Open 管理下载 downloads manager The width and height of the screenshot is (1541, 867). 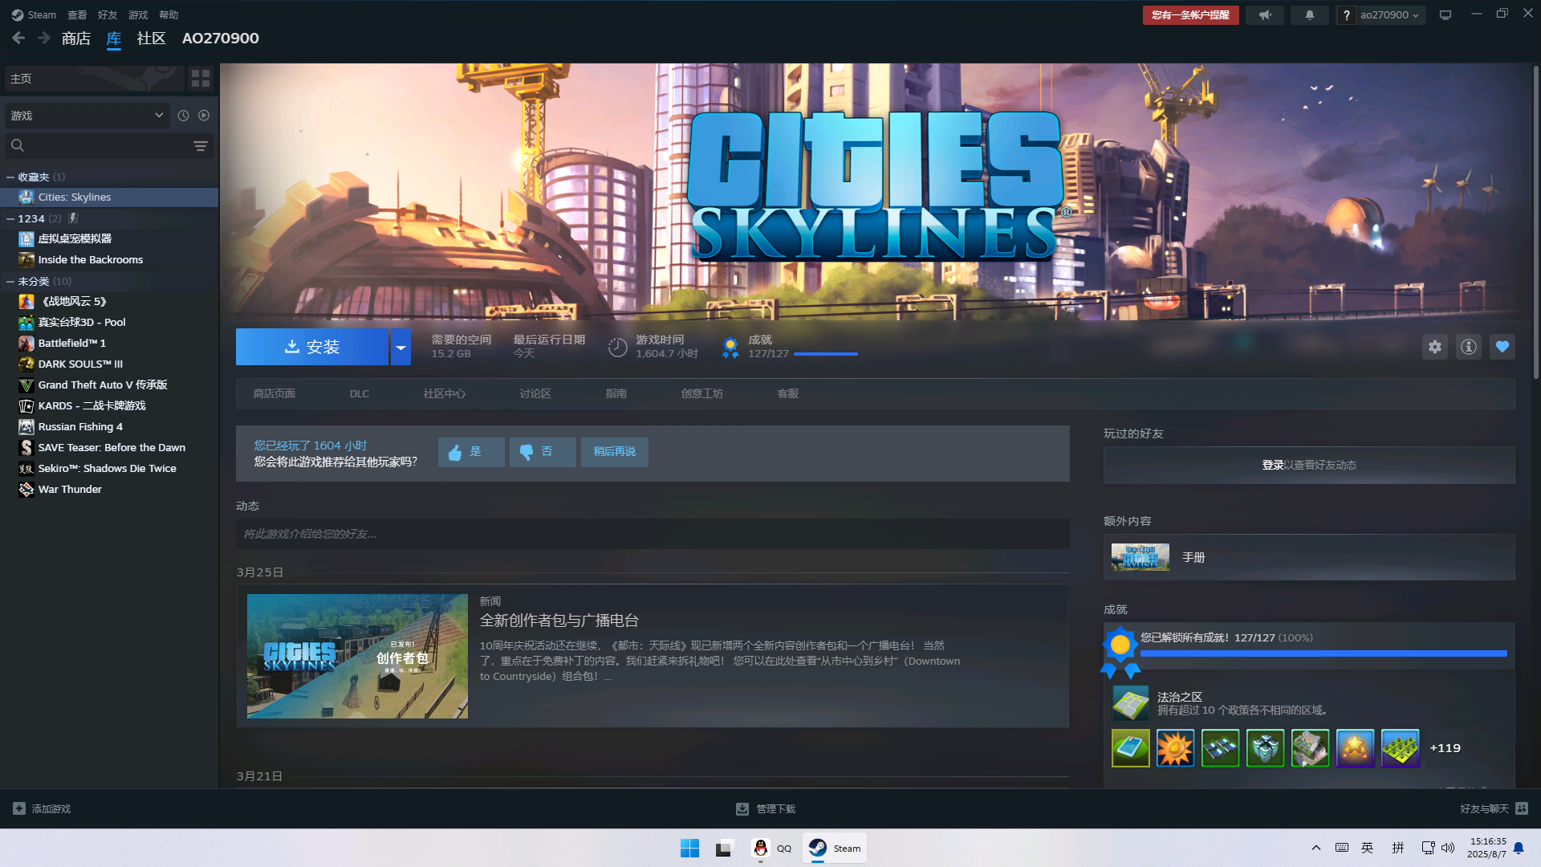[766, 809]
